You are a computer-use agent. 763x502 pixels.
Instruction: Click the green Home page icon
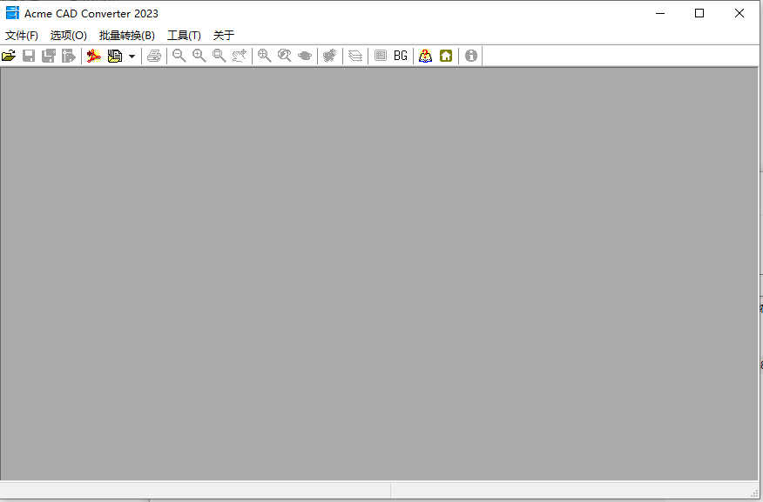[446, 56]
